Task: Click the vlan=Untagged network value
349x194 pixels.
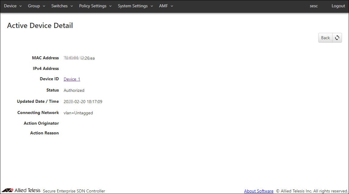Action: pyautogui.click(x=78, y=113)
